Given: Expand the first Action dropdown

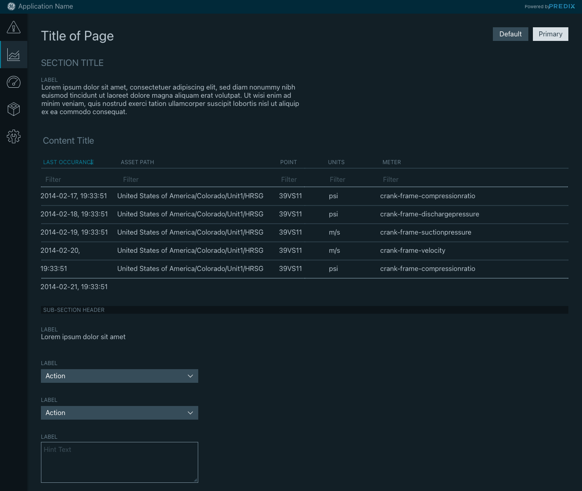Looking at the screenshot, I should (x=119, y=376).
